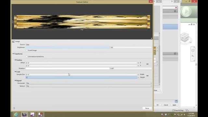Open the Horizontal repeat dropdown
Viewport: 208px width, 117px height.
click(89, 83)
